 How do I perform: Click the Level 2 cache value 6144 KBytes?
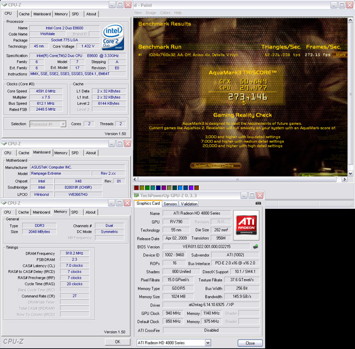click(x=108, y=103)
